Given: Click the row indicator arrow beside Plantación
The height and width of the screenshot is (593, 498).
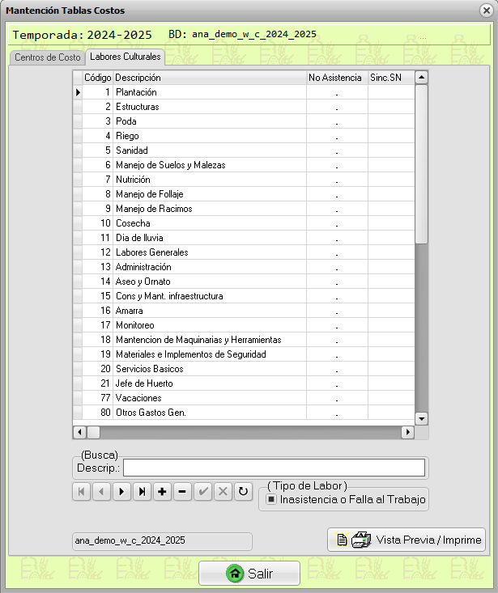Looking at the screenshot, I should (78, 92).
